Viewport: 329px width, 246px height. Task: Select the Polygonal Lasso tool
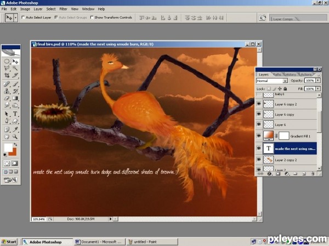pyautogui.click(x=7, y=68)
